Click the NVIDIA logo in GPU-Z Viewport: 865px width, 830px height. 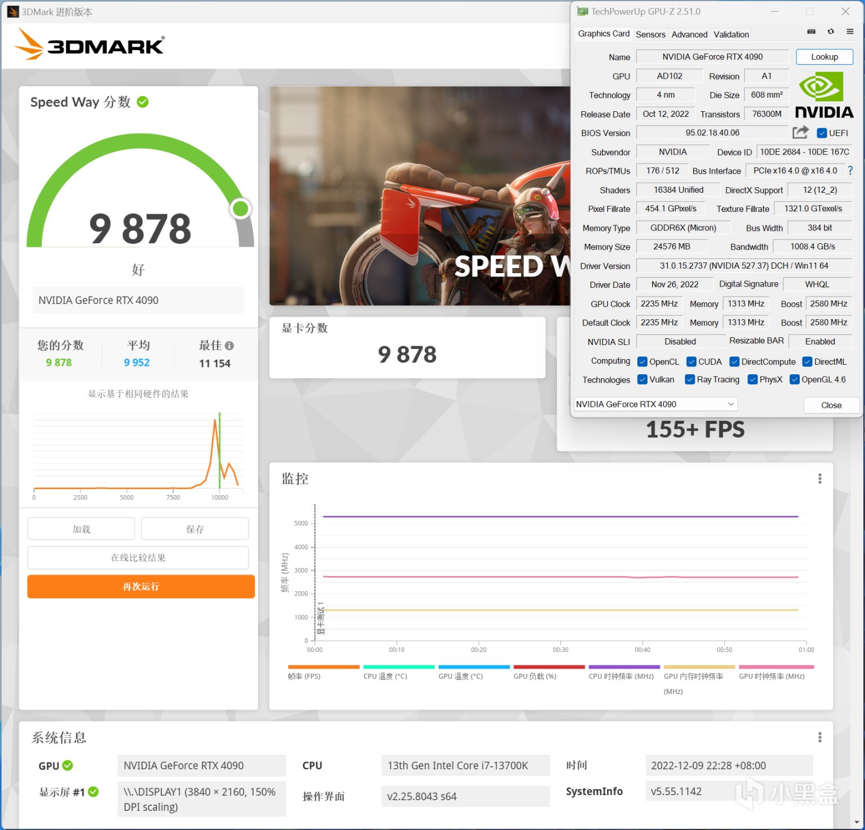(x=824, y=96)
